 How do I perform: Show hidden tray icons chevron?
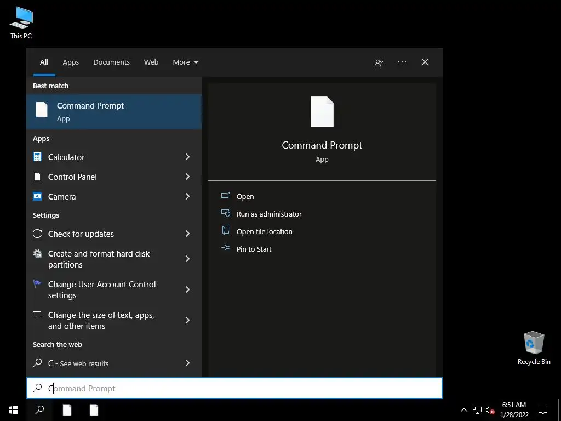(x=463, y=410)
